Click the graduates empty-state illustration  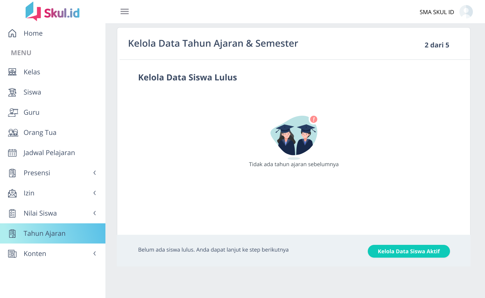coord(294,137)
